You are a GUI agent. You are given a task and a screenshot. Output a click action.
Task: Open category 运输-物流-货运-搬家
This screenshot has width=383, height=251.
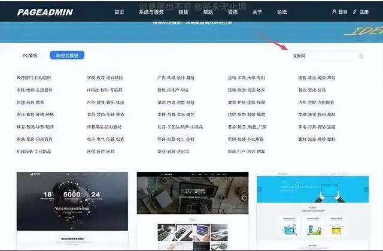247,90
